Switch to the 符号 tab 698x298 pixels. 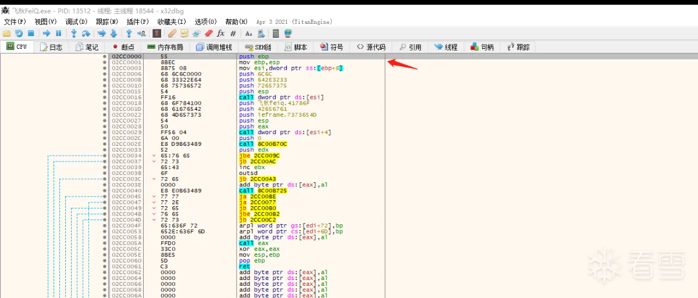tap(332, 47)
